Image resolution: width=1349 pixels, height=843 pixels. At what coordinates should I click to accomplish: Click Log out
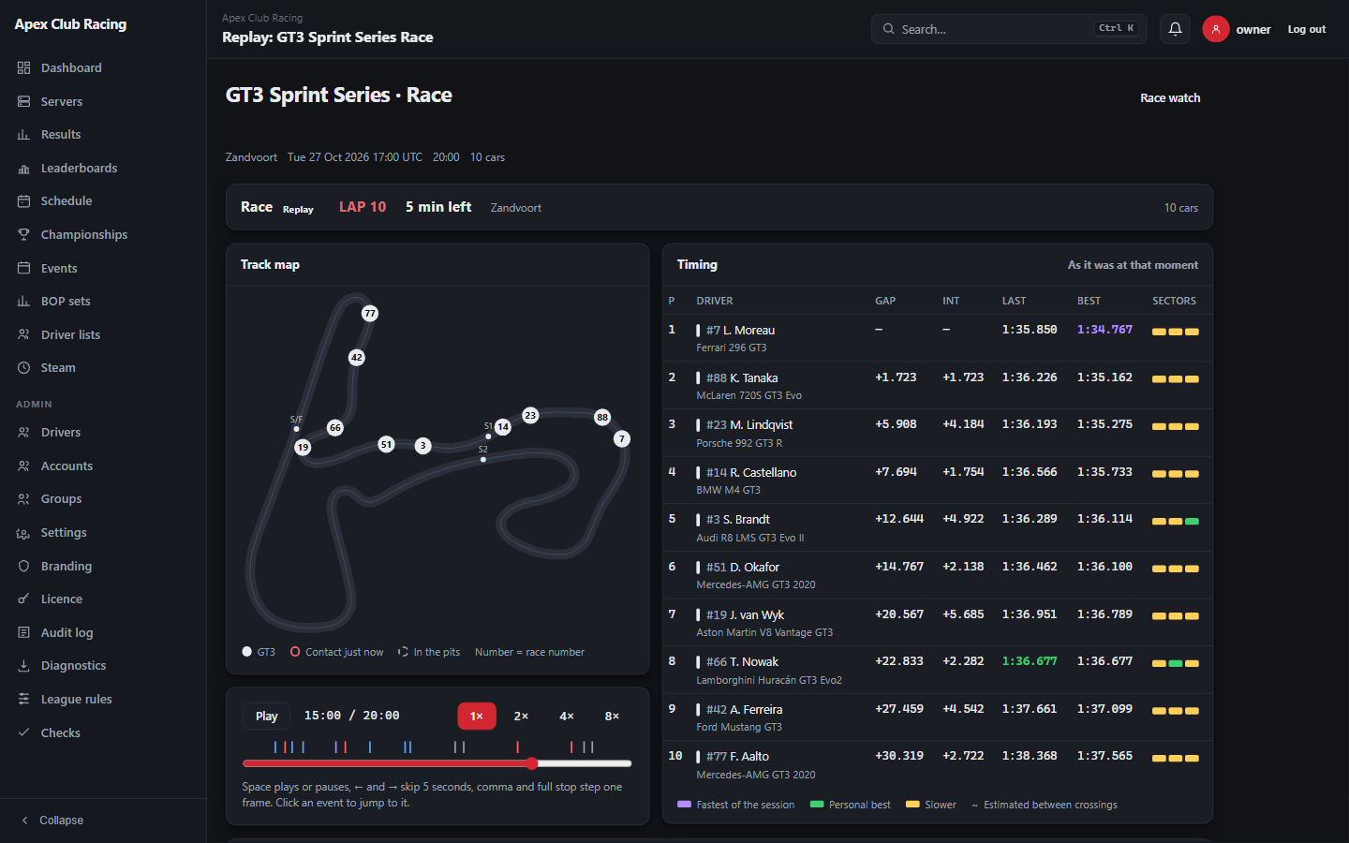tap(1306, 29)
